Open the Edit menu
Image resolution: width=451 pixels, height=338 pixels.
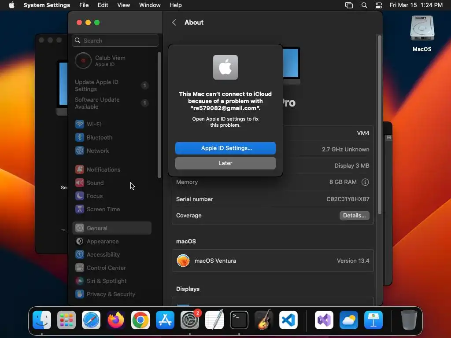click(103, 5)
